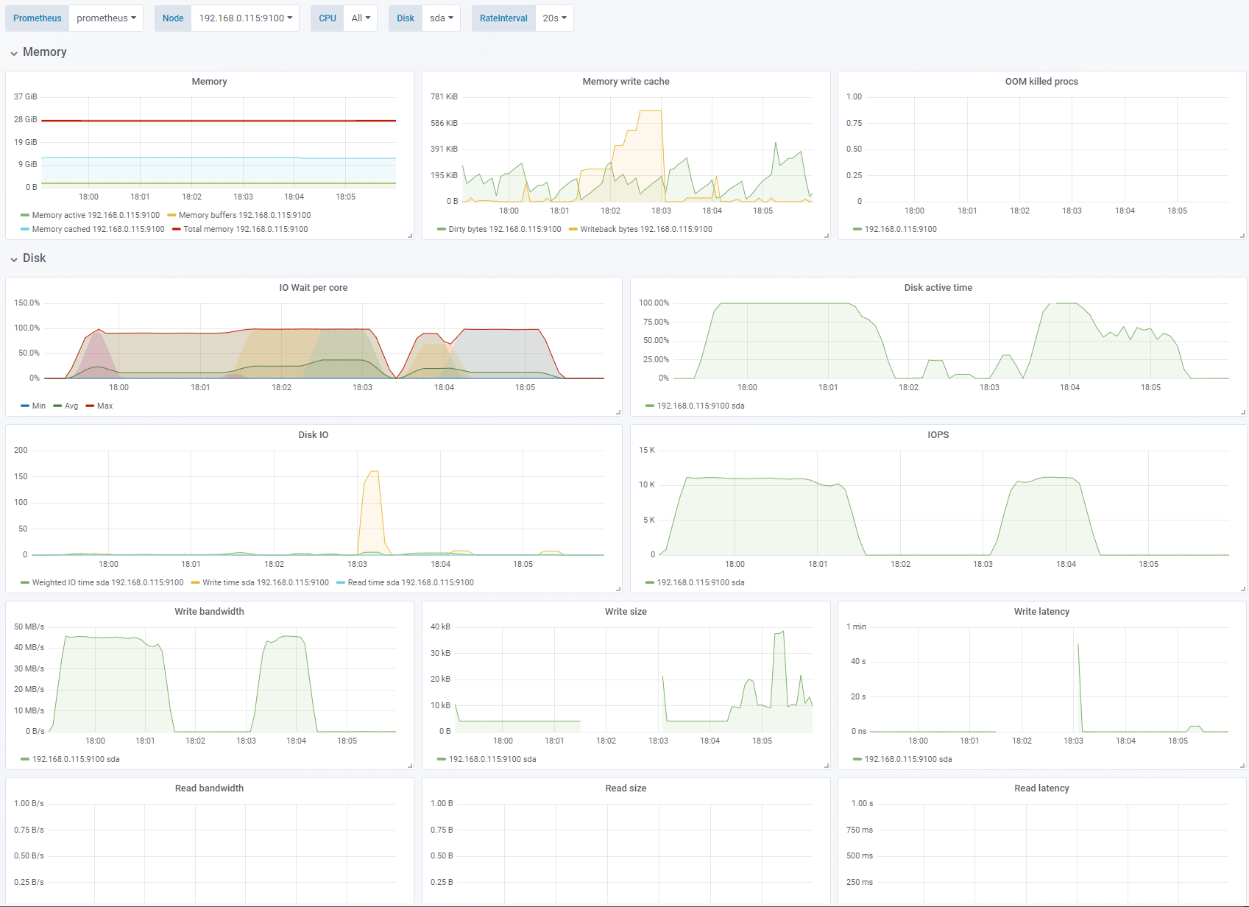Open the Disk dropdown showing sda
The image size is (1249, 907).
(x=441, y=18)
